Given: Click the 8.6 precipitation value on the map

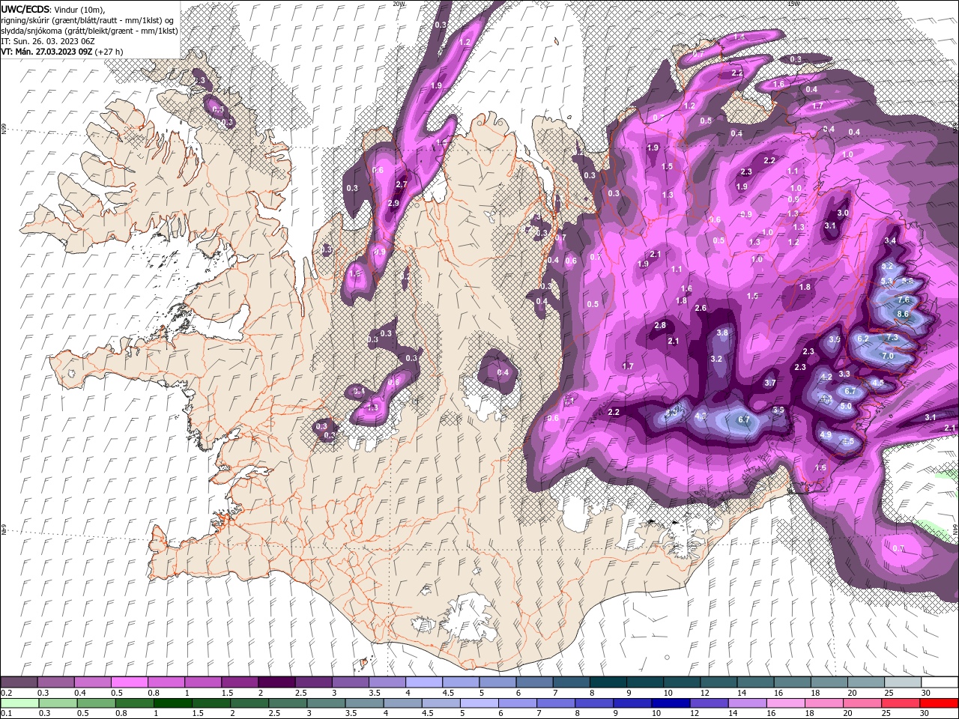Looking at the screenshot, I should point(903,314).
